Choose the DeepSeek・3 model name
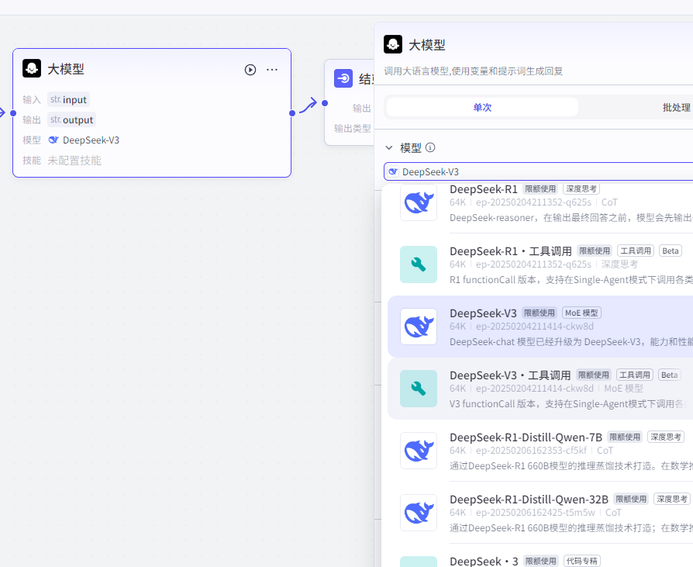 pyautogui.click(x=484, y=561)
